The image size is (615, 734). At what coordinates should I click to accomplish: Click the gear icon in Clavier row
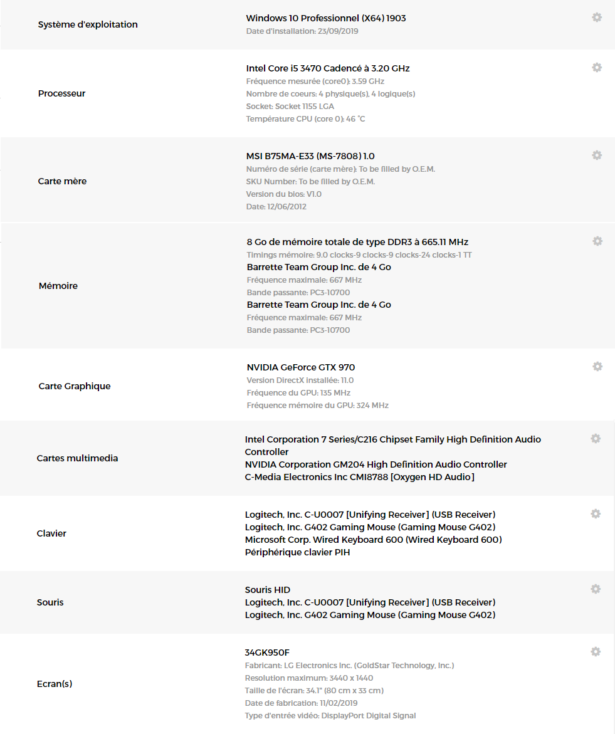[596, 514]
